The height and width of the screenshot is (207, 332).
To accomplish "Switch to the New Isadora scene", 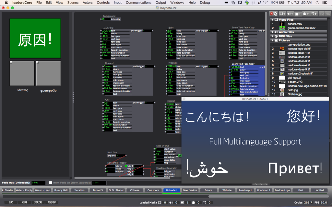I will [190, 190].
